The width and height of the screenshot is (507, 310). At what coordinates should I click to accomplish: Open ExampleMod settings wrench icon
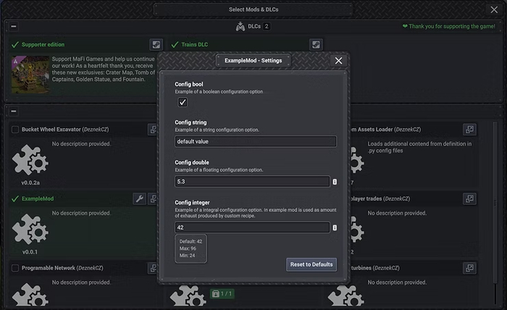(140, 198)
